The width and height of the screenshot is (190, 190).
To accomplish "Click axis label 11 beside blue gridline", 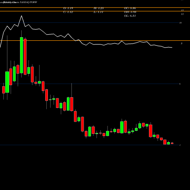I will (x=180, y=23).
